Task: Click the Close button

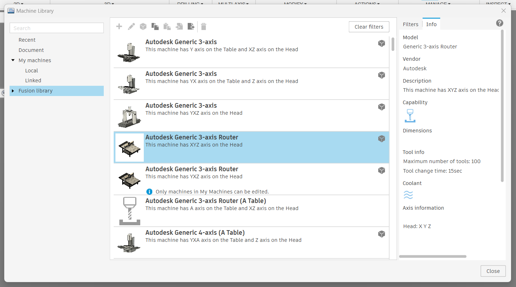Action: 493,271
